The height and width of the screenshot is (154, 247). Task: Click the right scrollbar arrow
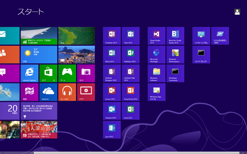pos(241,153)
